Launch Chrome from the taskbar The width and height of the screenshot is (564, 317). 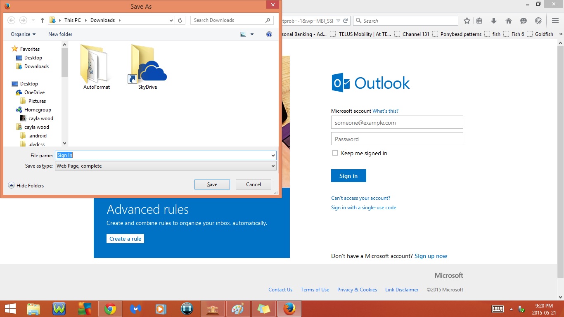(110, 309)
